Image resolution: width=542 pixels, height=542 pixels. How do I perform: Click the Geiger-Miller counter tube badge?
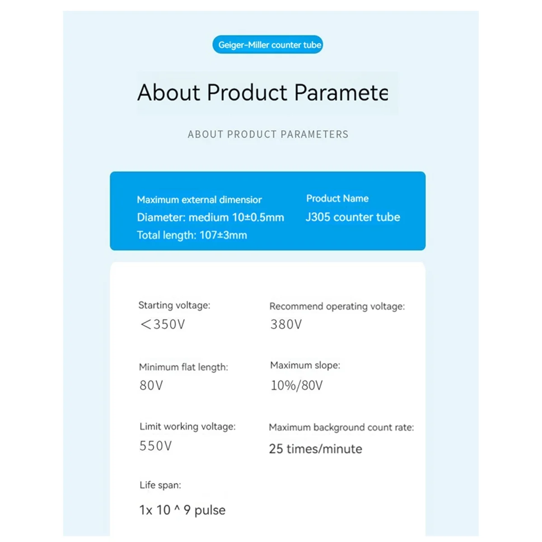click(268, 45)
